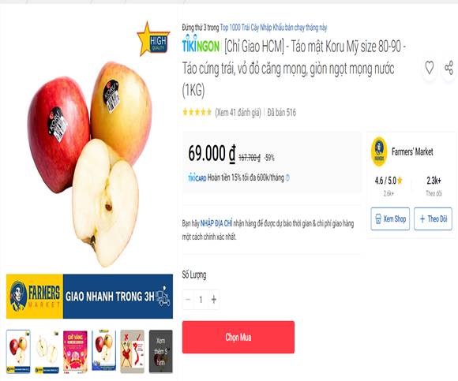Click the share icon

[x=449, y=68]
